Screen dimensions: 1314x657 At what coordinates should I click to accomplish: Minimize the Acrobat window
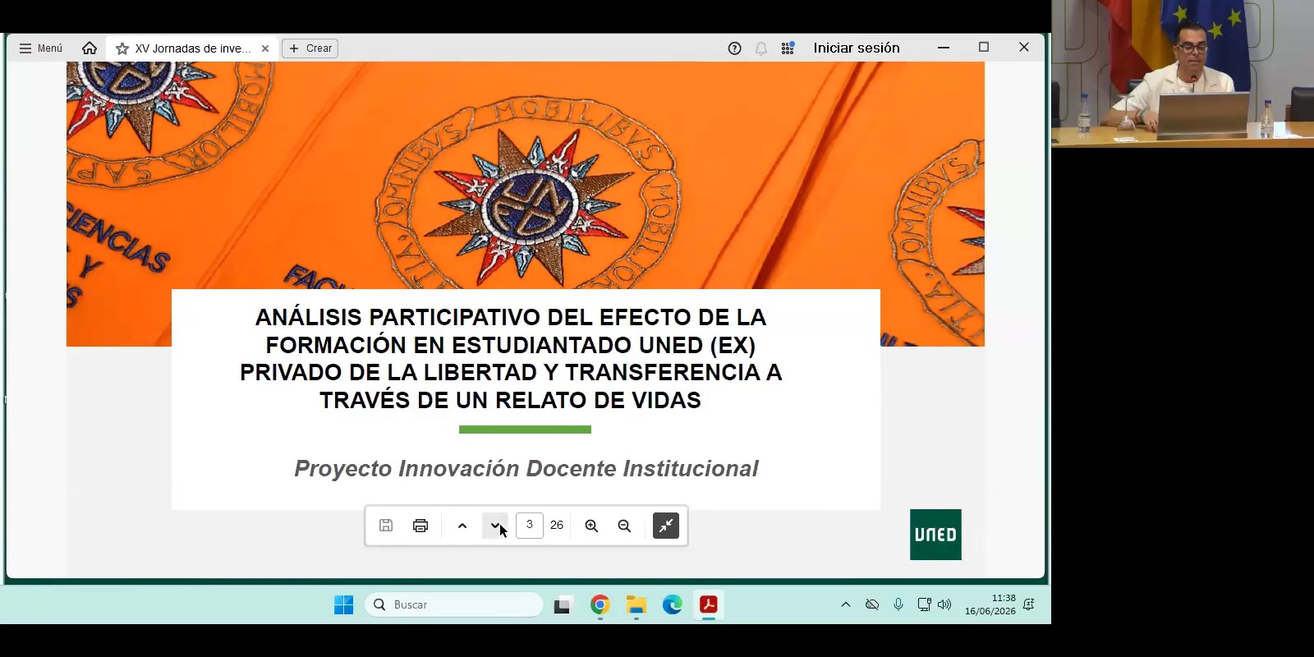[944, 48]
